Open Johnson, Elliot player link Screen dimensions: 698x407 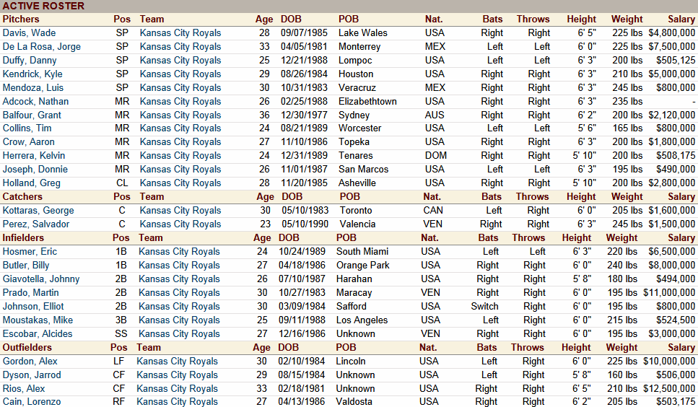(x=33, y=307)
